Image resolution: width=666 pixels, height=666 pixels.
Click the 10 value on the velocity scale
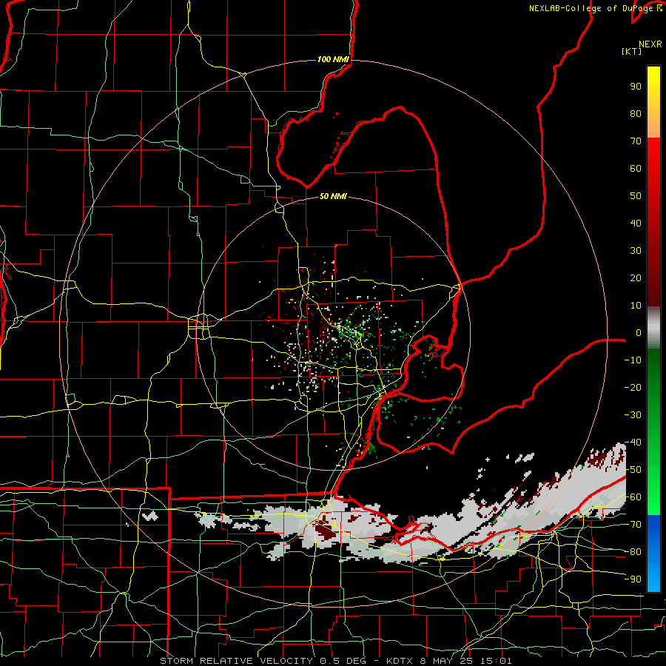[x=636, y=306]
